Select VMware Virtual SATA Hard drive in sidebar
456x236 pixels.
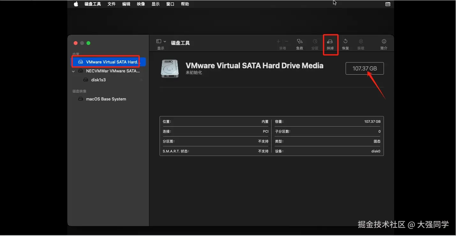coord(108,62)
